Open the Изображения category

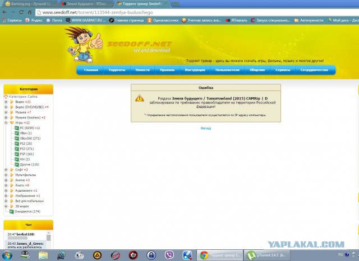(x=27, y=196)
